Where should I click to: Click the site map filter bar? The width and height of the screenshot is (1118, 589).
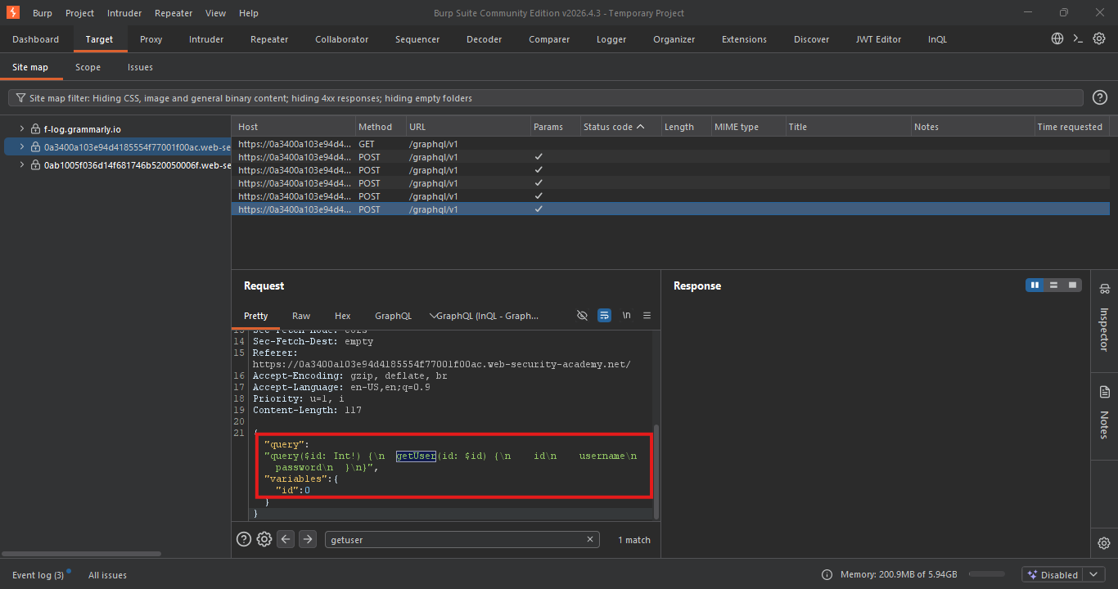pos(547,98)
